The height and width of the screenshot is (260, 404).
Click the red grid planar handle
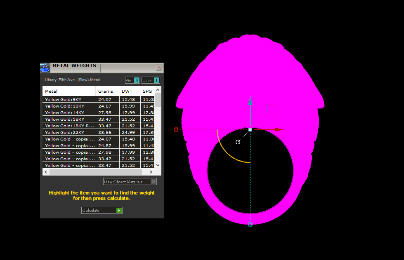[271, 109]
